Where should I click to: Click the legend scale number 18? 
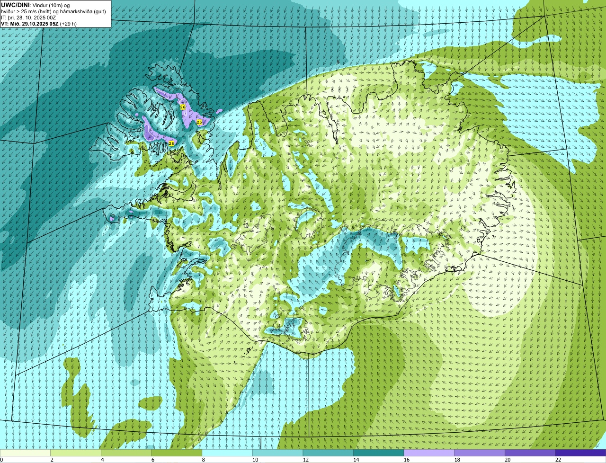(457, 460)
